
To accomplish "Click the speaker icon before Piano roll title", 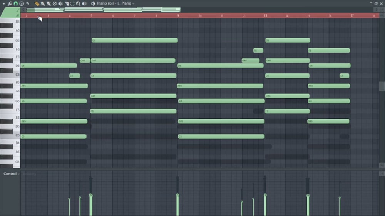I will click(x=93, y=3).
